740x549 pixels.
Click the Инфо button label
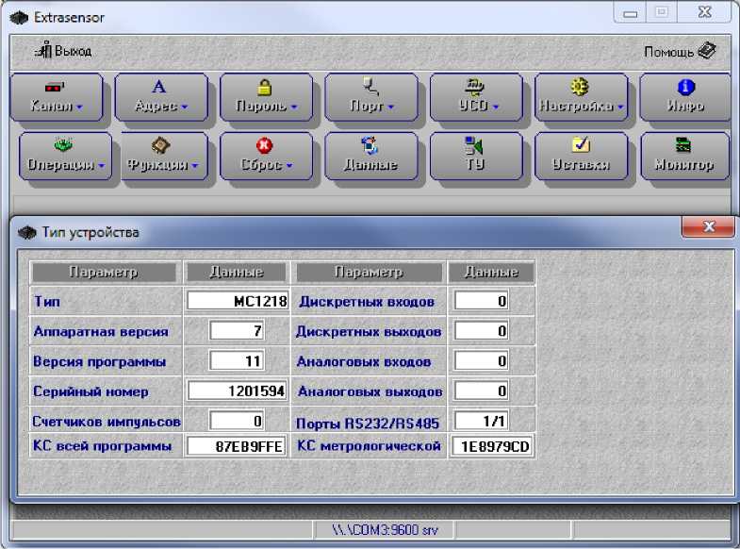pyautogui.click(x=685, y=107)
